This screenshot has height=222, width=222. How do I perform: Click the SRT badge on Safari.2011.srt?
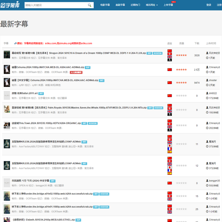point(41,94)
